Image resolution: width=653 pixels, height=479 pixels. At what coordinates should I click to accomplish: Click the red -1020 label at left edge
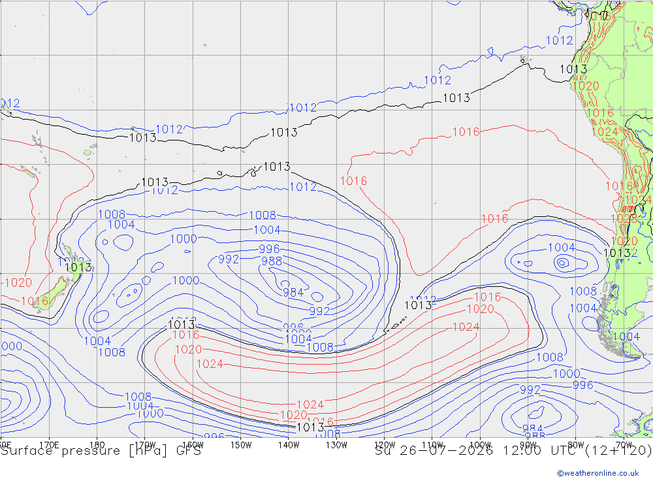point(17,283)
